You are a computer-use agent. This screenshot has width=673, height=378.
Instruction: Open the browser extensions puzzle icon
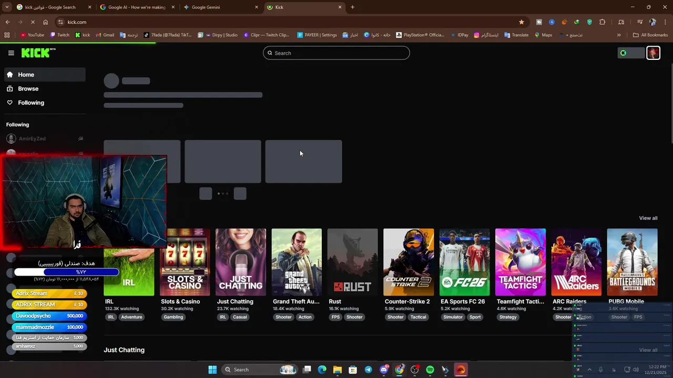coord(602,22)
